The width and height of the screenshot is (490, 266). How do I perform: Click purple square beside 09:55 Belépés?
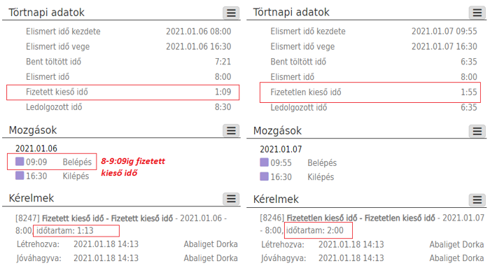[264, 162]
